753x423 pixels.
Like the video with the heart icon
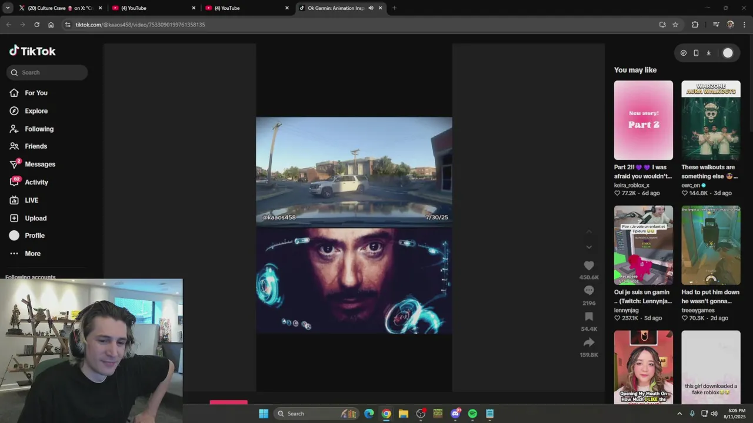(589, 266)
